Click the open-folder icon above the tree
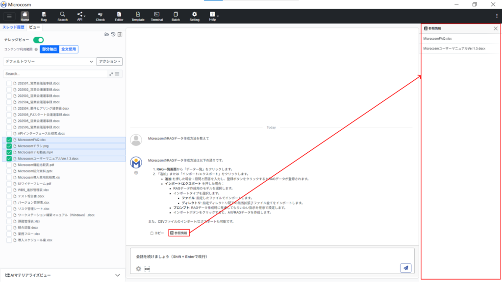The width and height of the screenshot is (502, 282). pyautogui.click(x=106, y=34)
